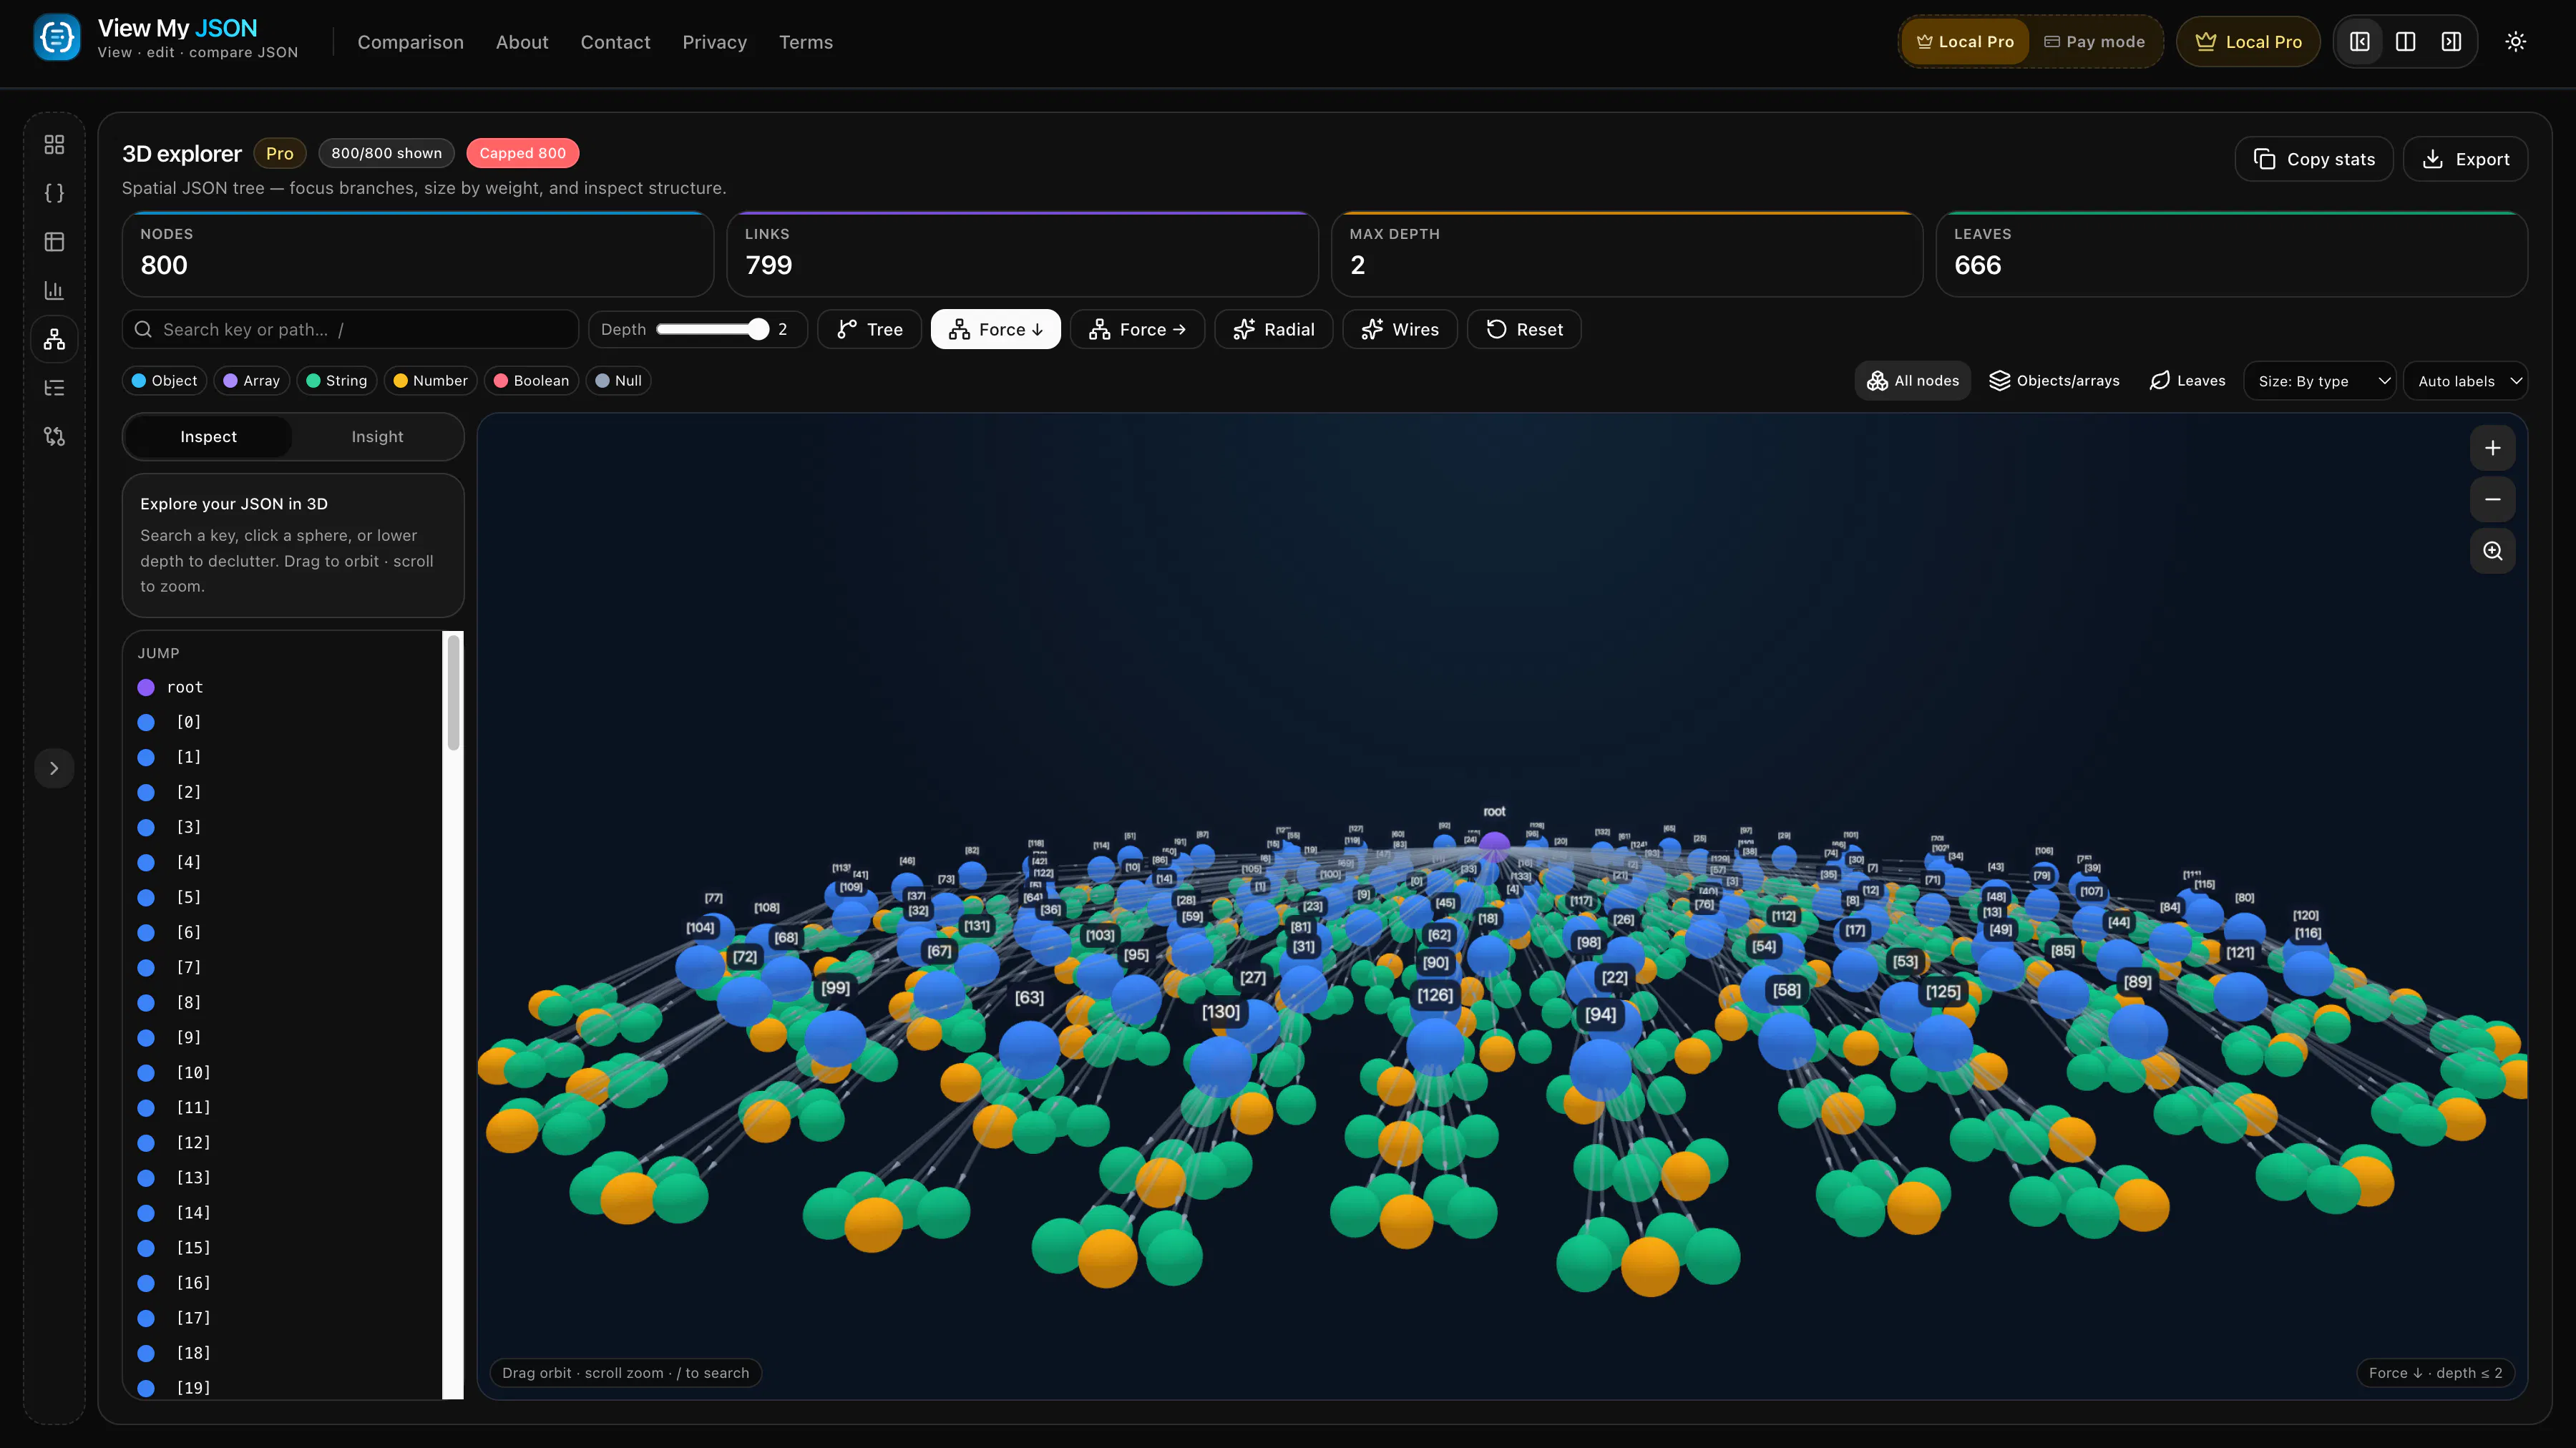Open the compare branches sidebar icon
Viewport: 2576px width, 1448px height.
pos(54,436)
